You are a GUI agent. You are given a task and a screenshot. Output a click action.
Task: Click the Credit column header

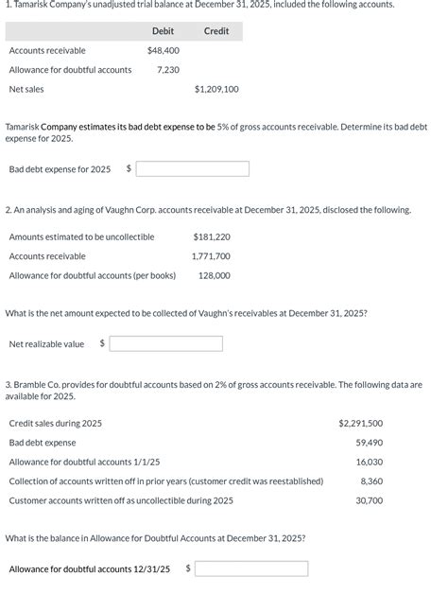[216, 31]
